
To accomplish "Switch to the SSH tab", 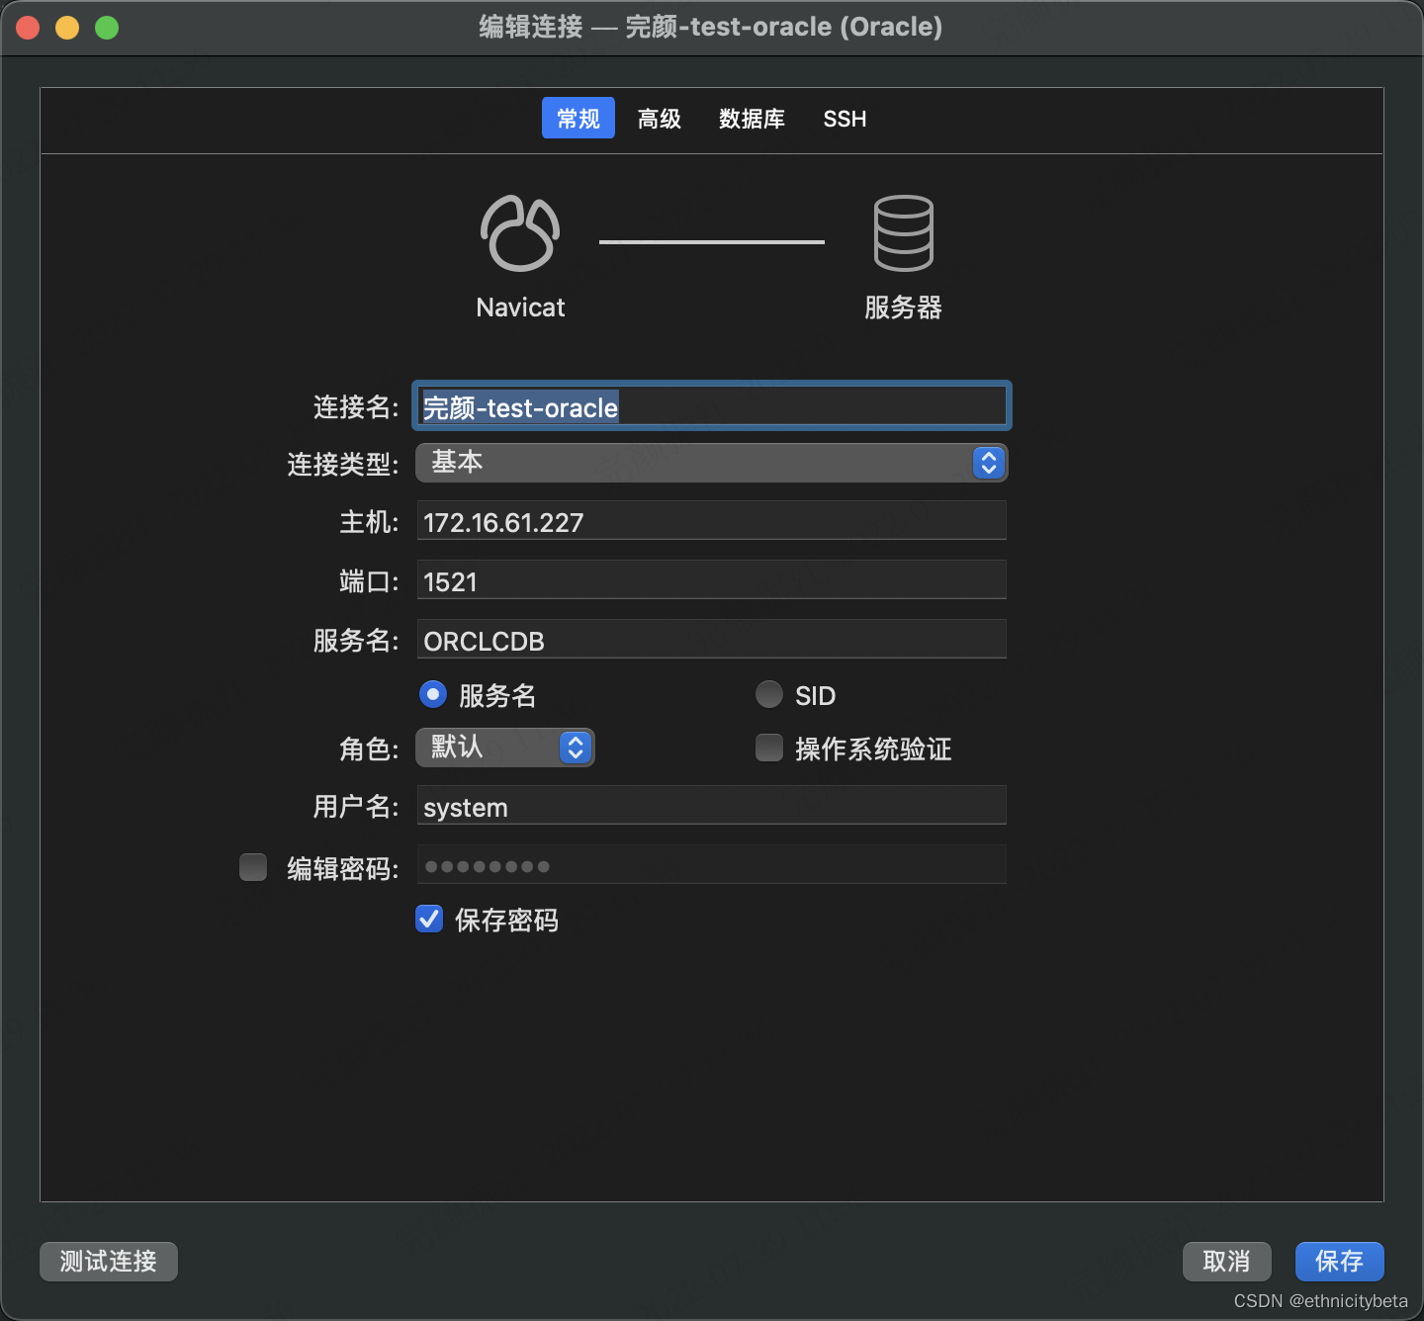I will [845, 118].
